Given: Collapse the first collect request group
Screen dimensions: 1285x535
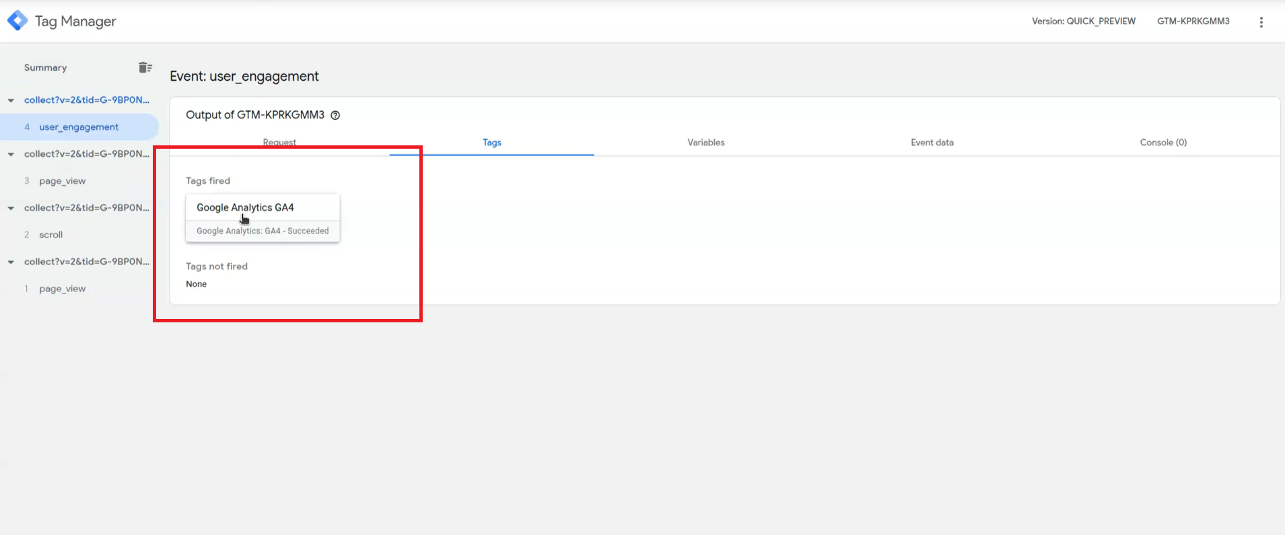Looking at the screenshot, I should [x=11, y=100].
